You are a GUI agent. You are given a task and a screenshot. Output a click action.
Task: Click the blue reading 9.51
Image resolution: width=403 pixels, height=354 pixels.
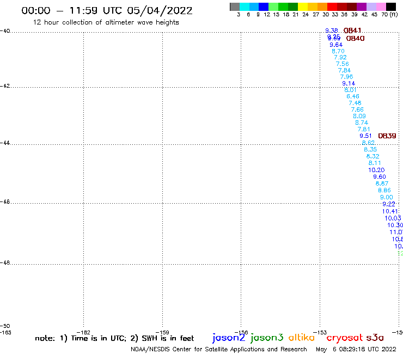tap(365, 136)
